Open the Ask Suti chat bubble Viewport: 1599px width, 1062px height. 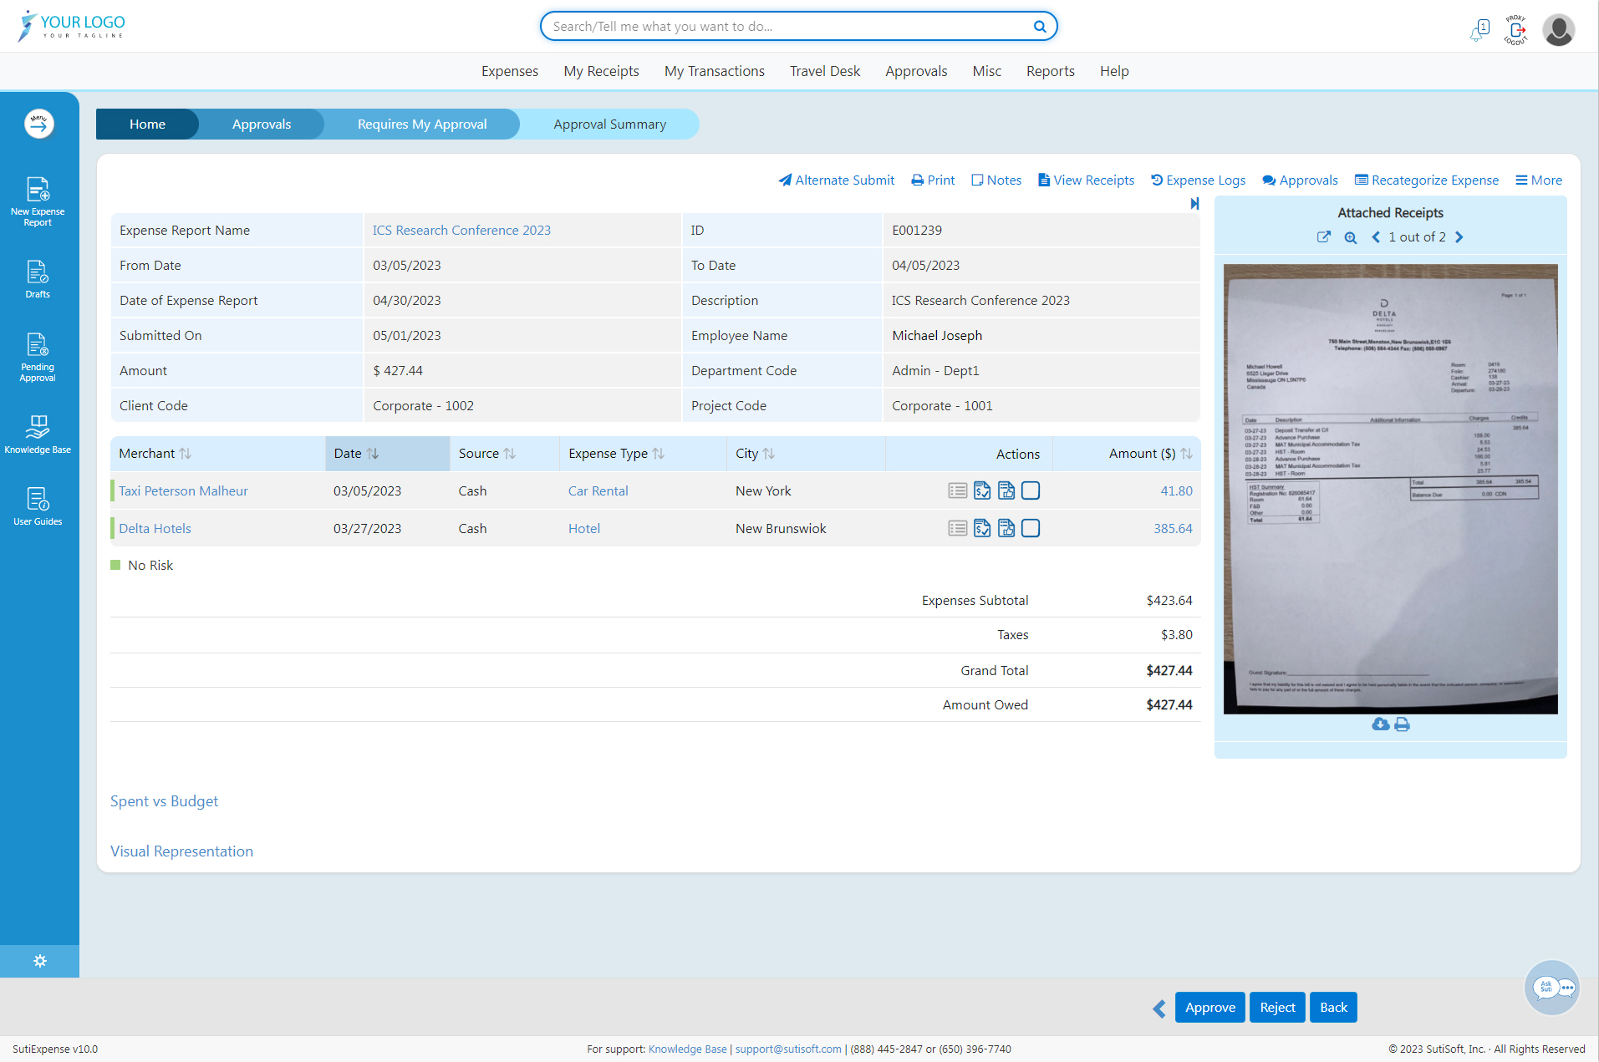tap(1552, 988)
